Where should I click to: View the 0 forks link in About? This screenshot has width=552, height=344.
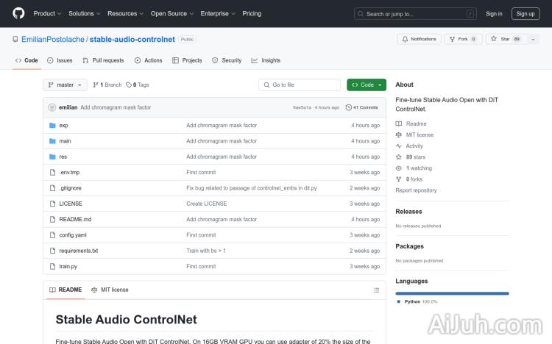click(x=408, y=179)
